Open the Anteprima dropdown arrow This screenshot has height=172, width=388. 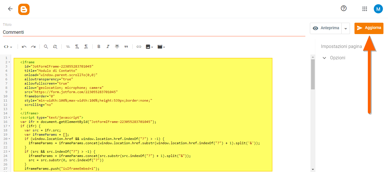pos(346,28)
